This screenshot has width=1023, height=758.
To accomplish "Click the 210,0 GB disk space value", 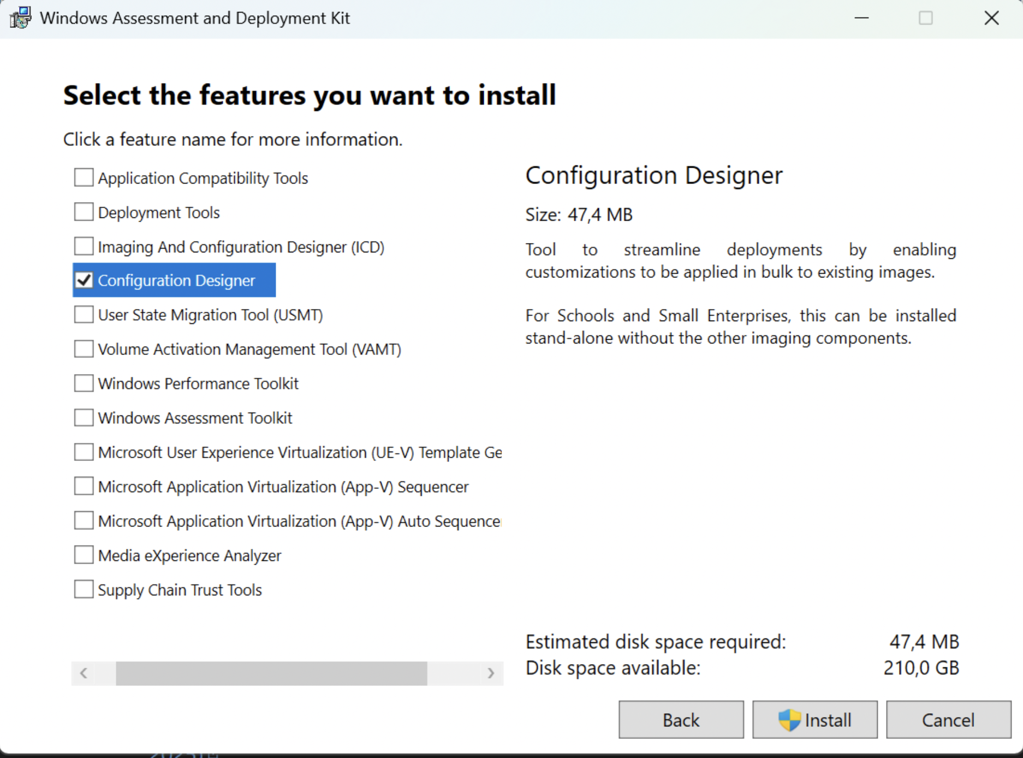I will pos(921,668).
